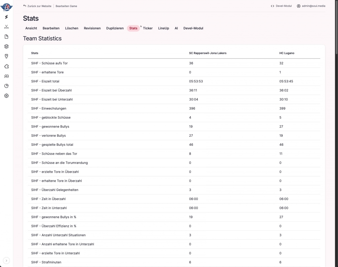The width and height of the screenshot is (338, 267).
Task: Switch to the Löschen tab
Action: [x=72, y=28]
